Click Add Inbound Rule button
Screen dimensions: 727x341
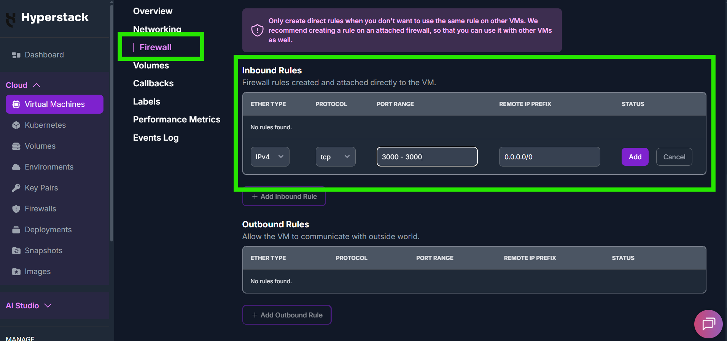click(284, 197)
